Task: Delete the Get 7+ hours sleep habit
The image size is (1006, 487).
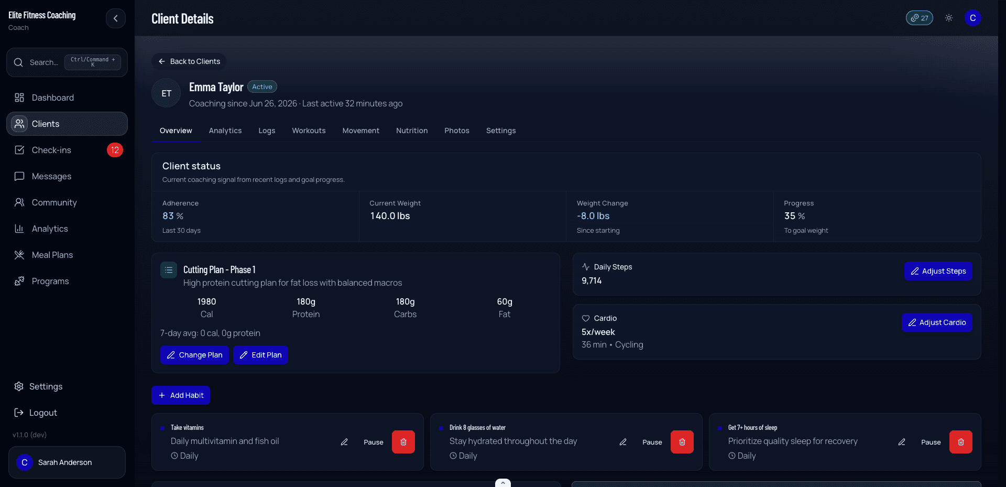Action: pyautogui.click(x=961, y=442)
